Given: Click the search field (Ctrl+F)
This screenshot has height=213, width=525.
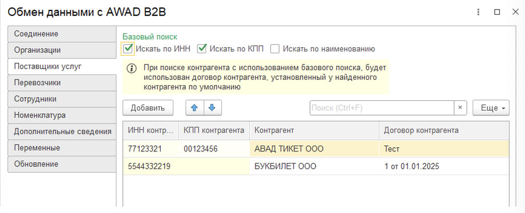Looking at the screenshot, I should coord(381,108).
